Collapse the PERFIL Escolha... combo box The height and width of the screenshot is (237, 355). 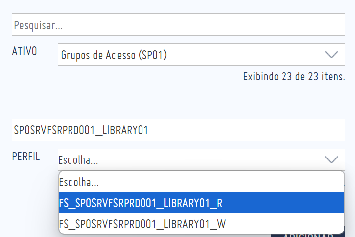(201, 159)
